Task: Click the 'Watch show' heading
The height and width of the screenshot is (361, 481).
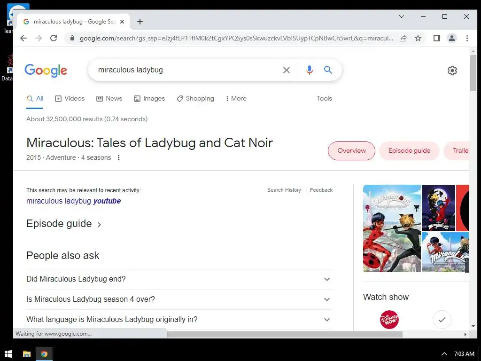Action: coord(386,297)
